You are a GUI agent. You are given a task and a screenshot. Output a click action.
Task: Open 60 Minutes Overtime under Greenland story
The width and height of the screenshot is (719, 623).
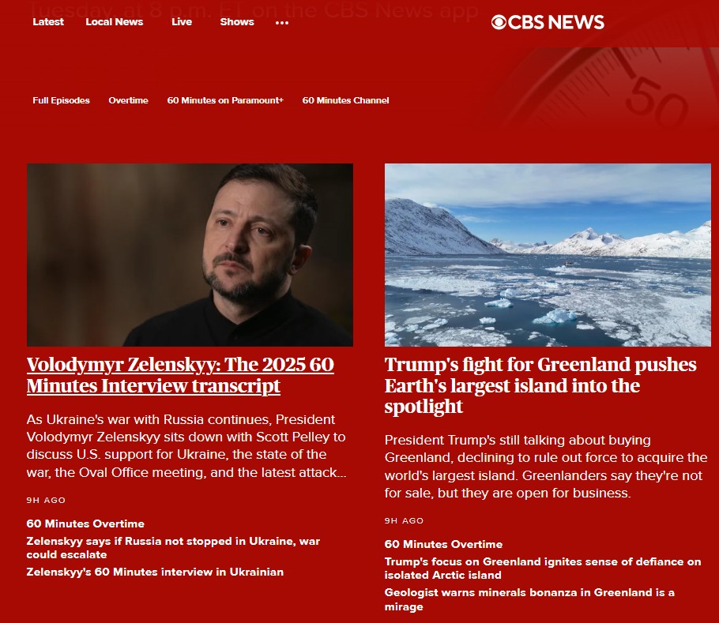tap(443, 544)
